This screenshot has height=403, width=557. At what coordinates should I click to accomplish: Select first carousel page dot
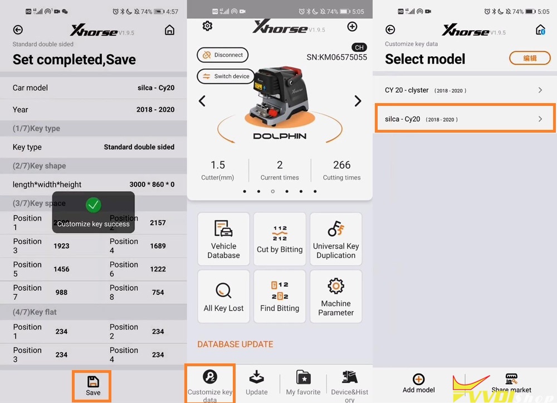coord(245,191)
